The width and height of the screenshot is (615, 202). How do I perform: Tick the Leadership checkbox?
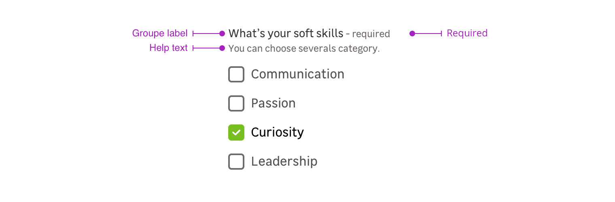(236, 162)
